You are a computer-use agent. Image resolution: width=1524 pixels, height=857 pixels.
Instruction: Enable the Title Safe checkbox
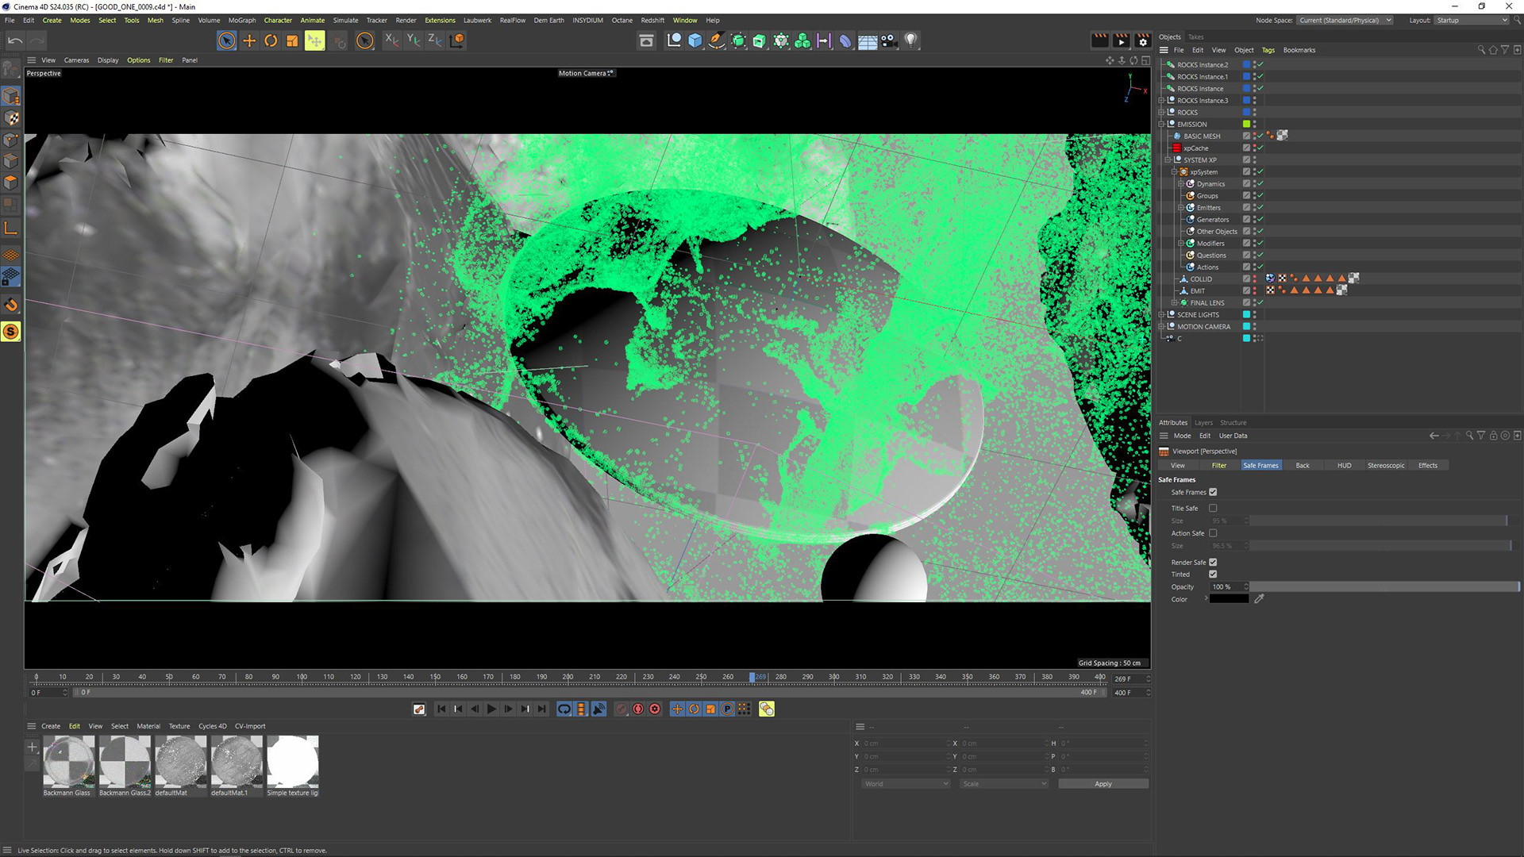coord(1213,508)
